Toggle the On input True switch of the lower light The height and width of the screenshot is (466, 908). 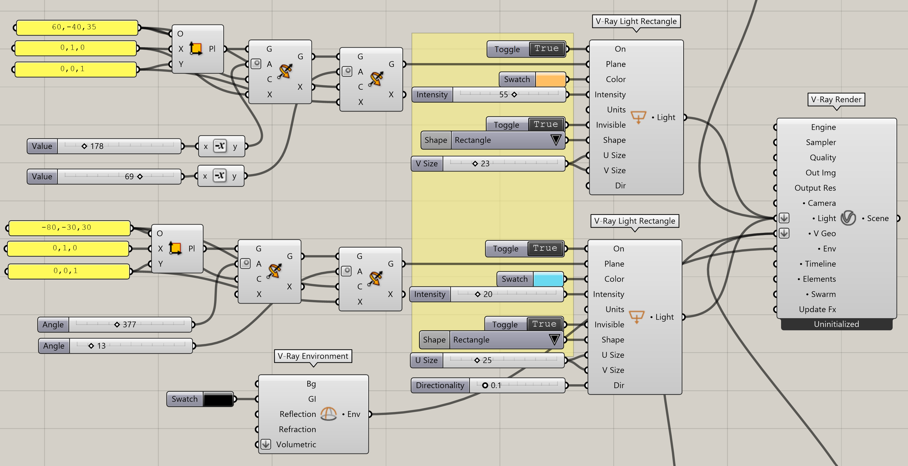click(x=545, y=248)
